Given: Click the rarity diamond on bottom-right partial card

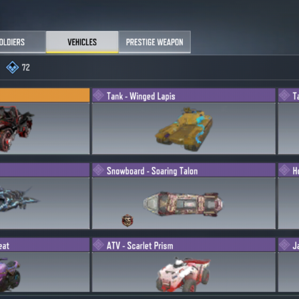Looking at the screenshot, I should click(x=284, y=245).
